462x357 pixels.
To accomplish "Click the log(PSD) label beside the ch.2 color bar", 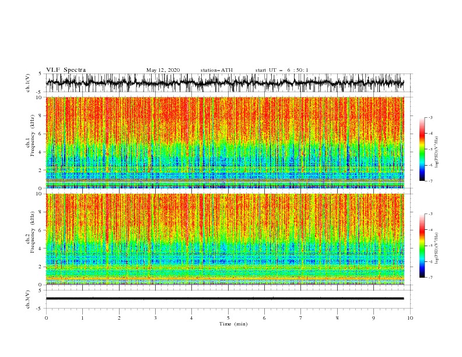I will (437, 249).
